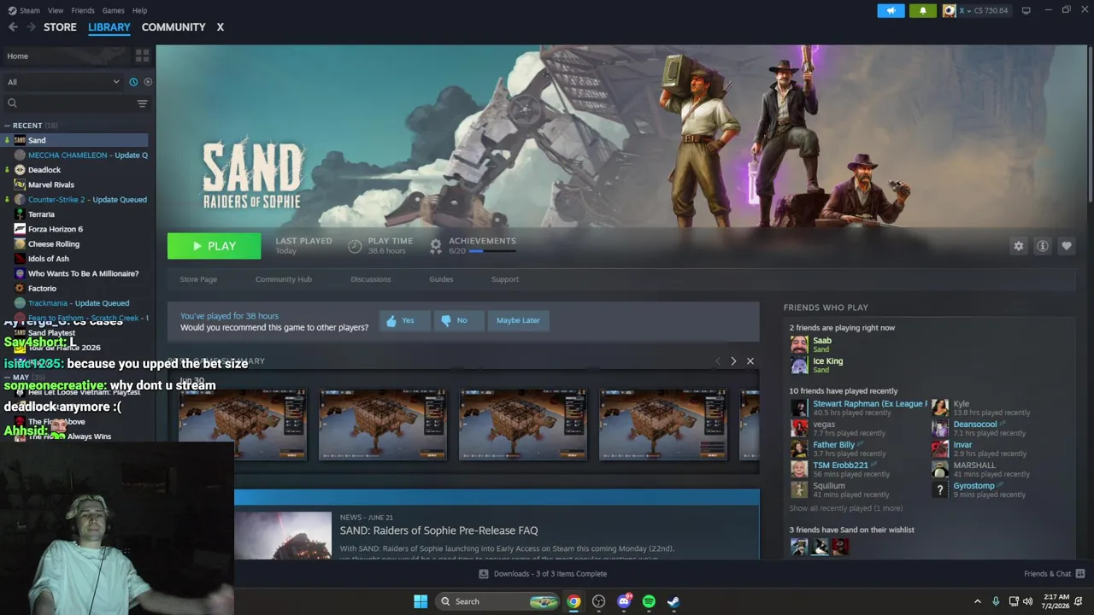
Task: Open the View menu
Action: 56,10
